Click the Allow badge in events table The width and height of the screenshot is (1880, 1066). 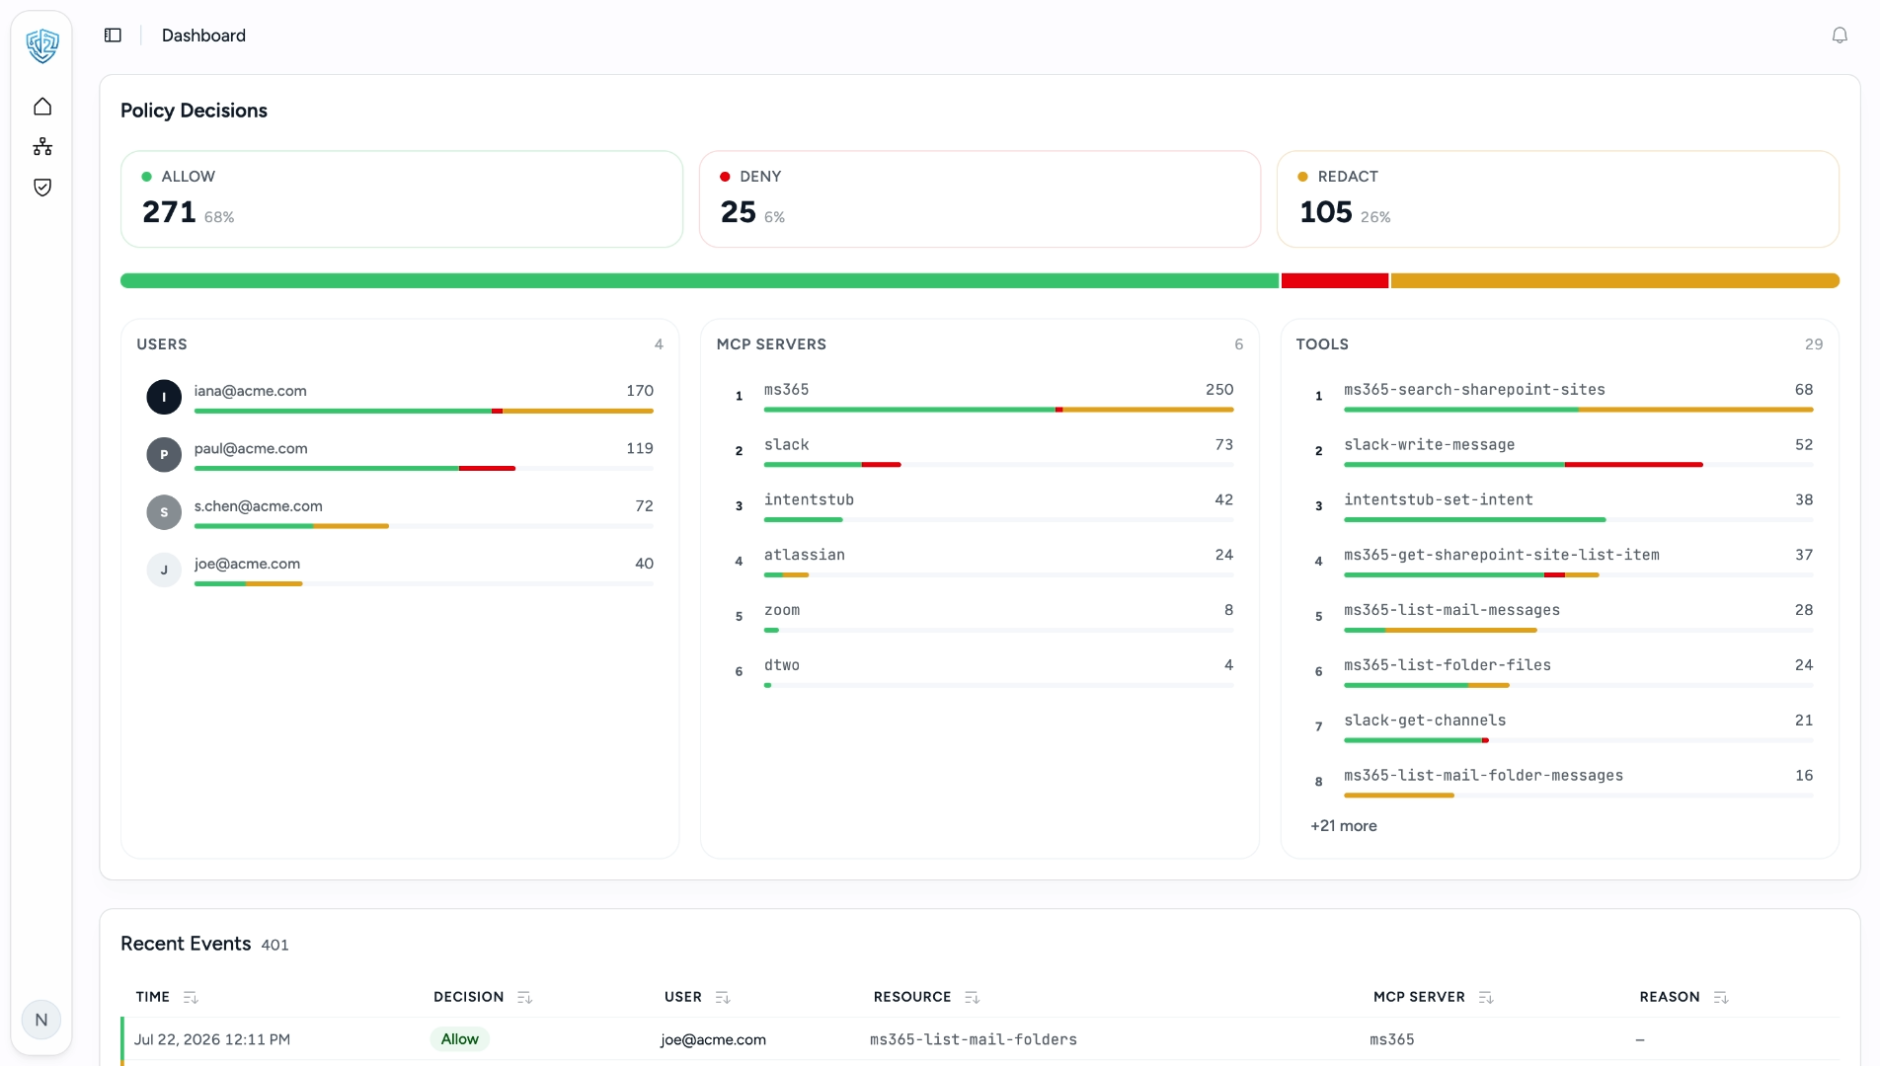[x=459, y=1039]
